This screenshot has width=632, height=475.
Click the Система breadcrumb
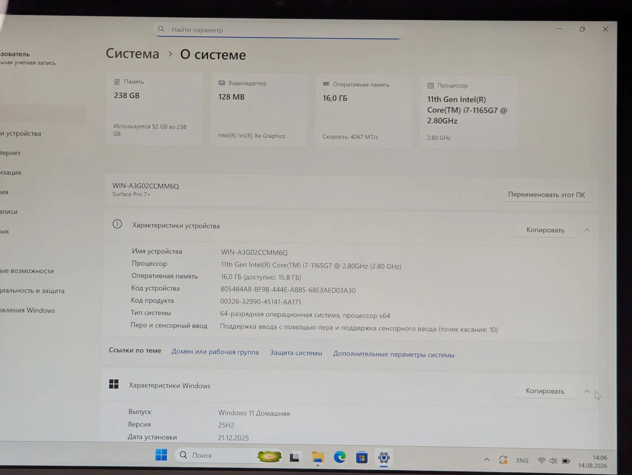click(x=132, y=53)
